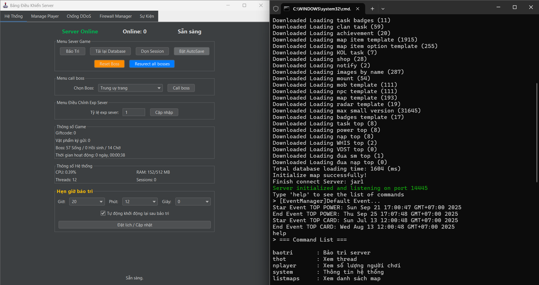The width and height of the screenshot is (539, 285).
Task: Minimize the Bảng Điều Khiển Server window
Action: (x=228, y=5)
